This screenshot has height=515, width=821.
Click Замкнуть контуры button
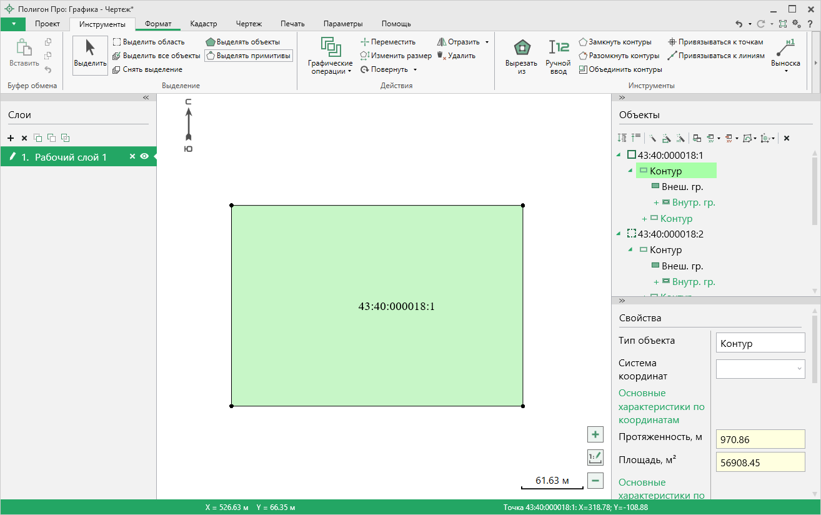click(614, 42)
